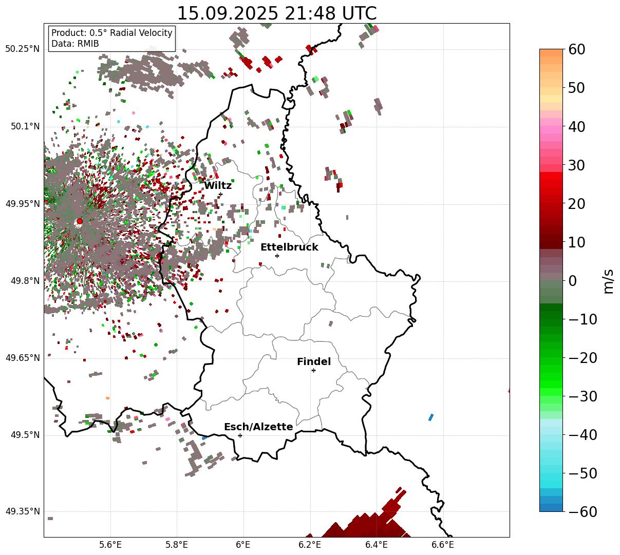This screenshot has height=555, width=620.
Task: Click the 5.6°E longitude label
Action: pyautogui.click(x=110, y=545)
